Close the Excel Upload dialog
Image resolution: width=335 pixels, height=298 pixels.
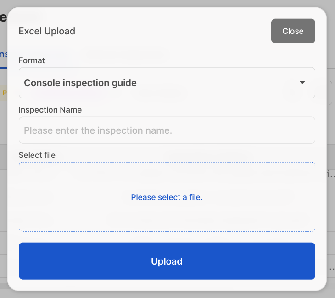[293, 31]
